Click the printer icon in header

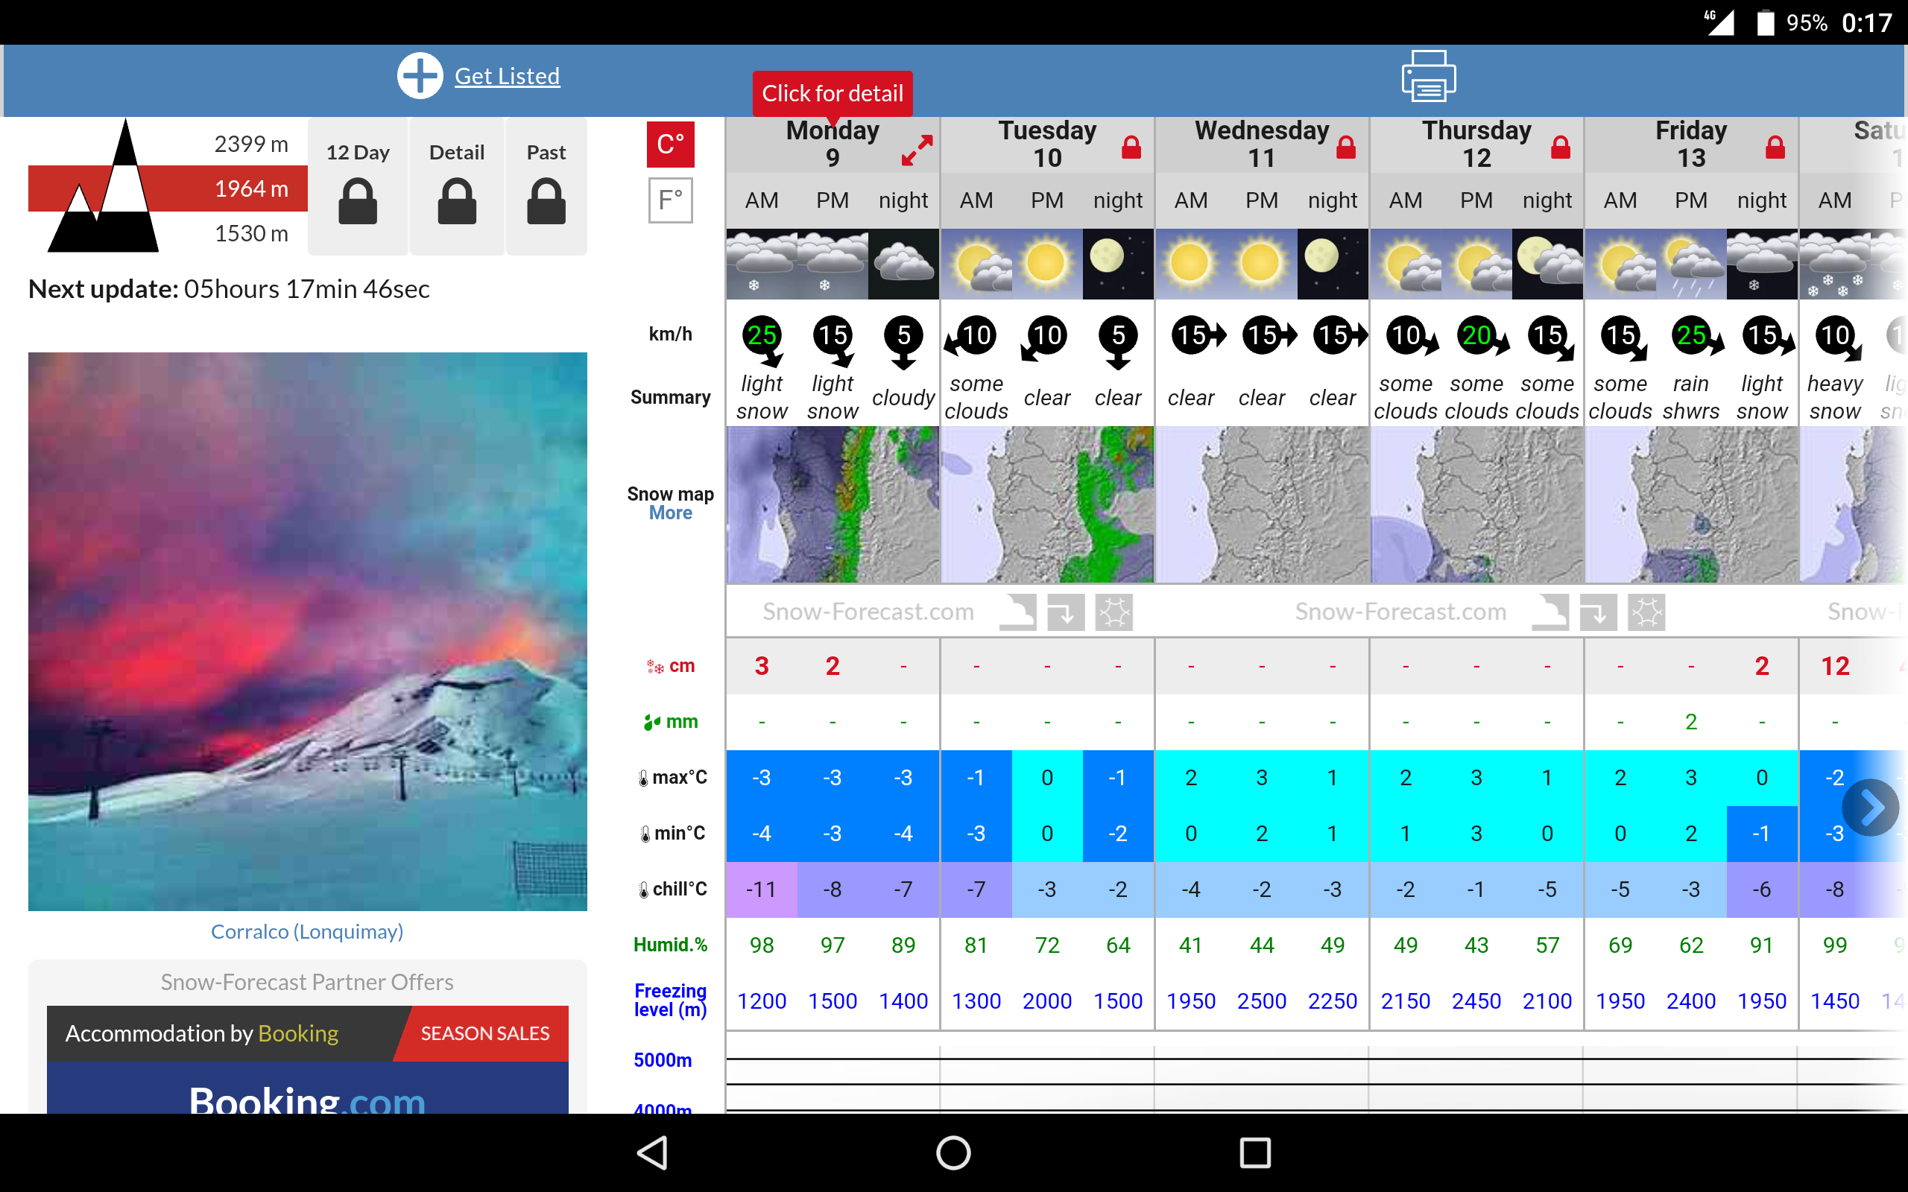click(1428, 76)
